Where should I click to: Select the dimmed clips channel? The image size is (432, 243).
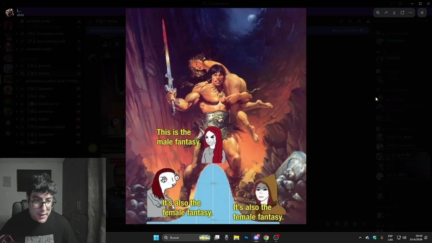(49, 96)
